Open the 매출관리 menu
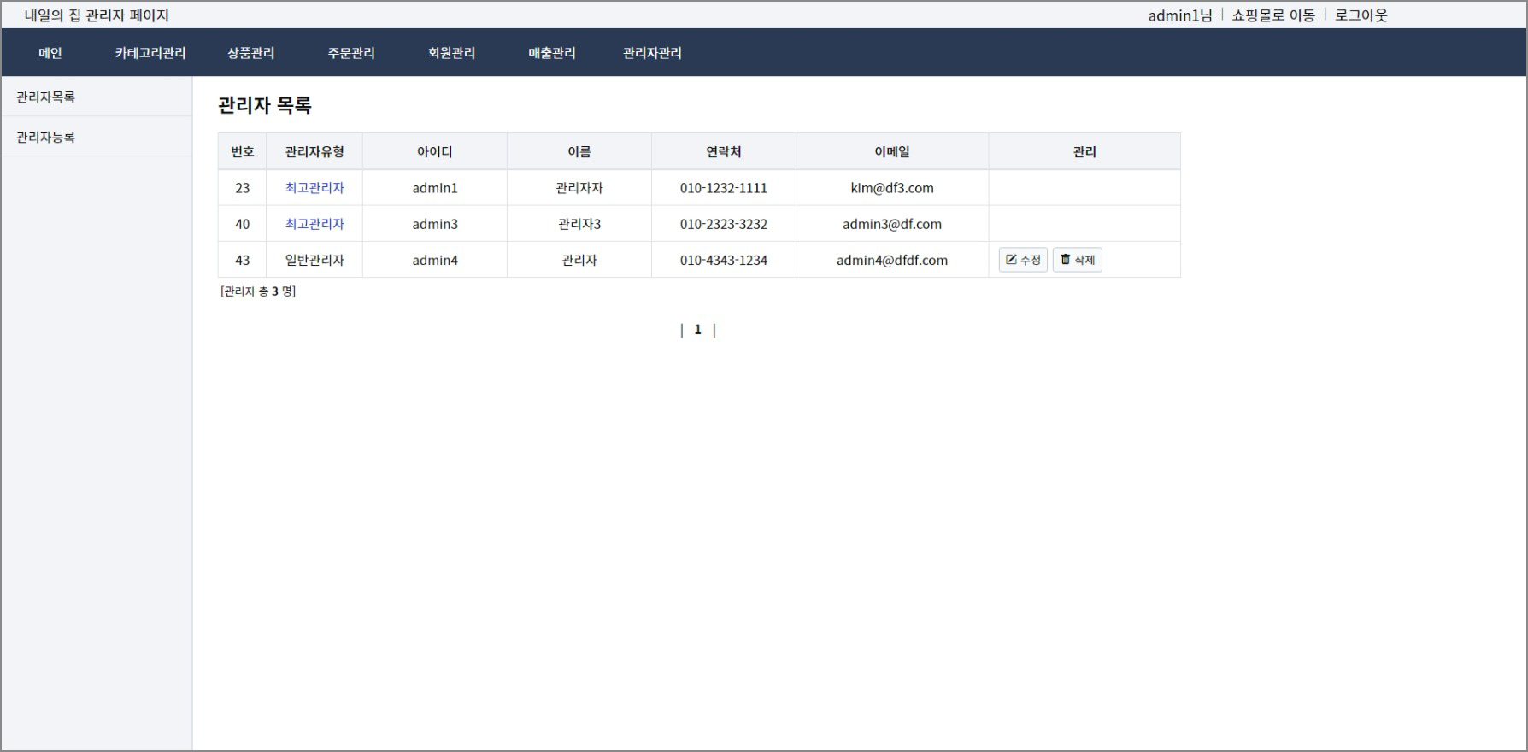 tap(552, 53)
